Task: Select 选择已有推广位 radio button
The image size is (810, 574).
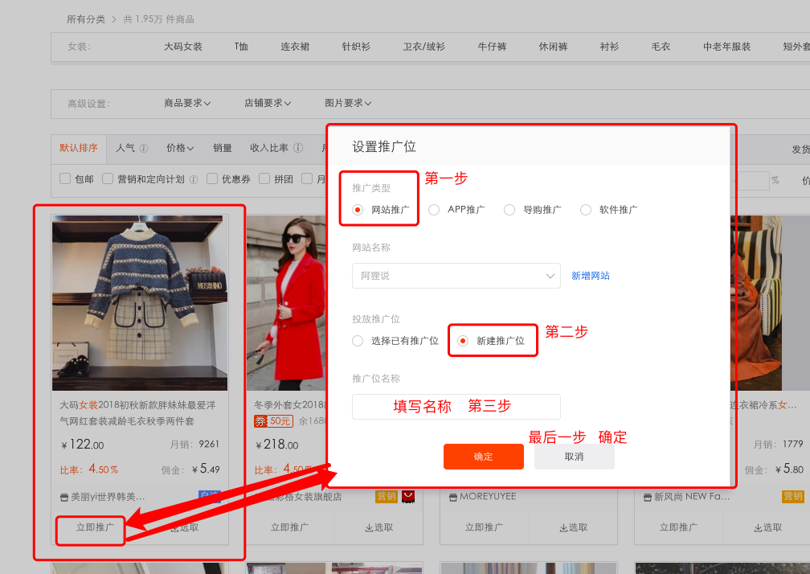Action: tap(358, 341)
